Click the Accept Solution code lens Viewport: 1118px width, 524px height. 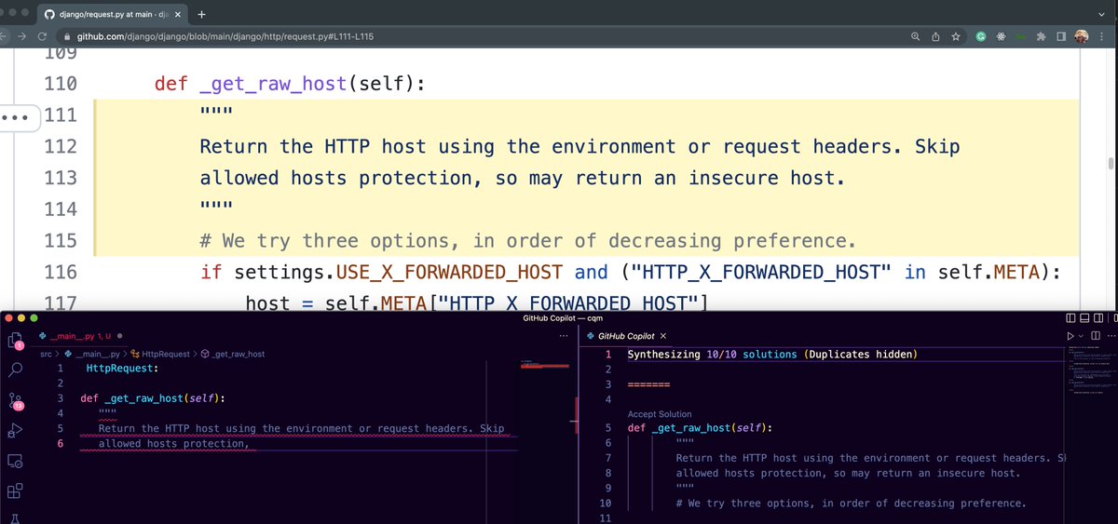point(660,414)
